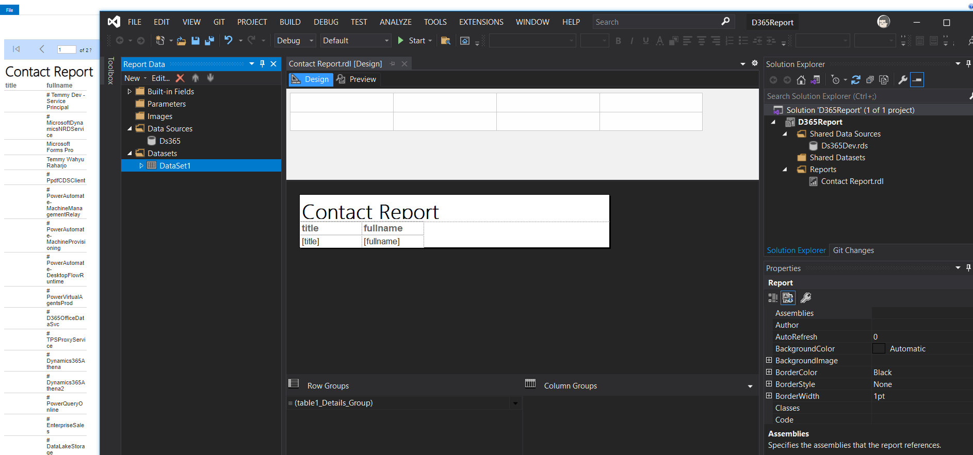Collapse all items in Solution Explorer
Image resolution: width=973 pixels, height=455 pixels.
pos(870,80)
